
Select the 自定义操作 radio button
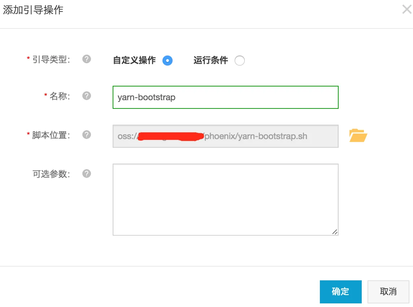pos(168,61)
